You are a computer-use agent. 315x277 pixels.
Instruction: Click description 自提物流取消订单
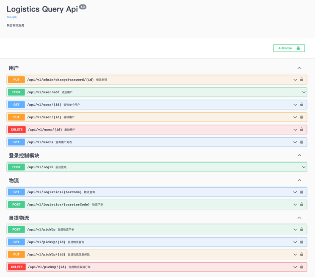(x=80, y=267)
